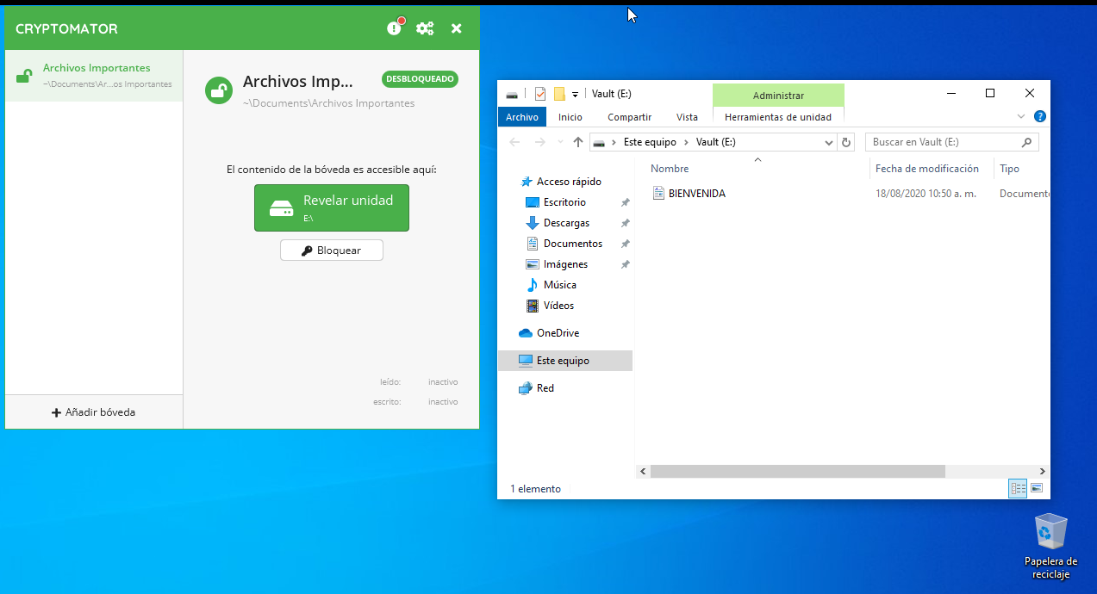This screenshot has height=594, width=1097.
Task: Click the DESBLOQUEADO status badge
Action: point(420,79)
